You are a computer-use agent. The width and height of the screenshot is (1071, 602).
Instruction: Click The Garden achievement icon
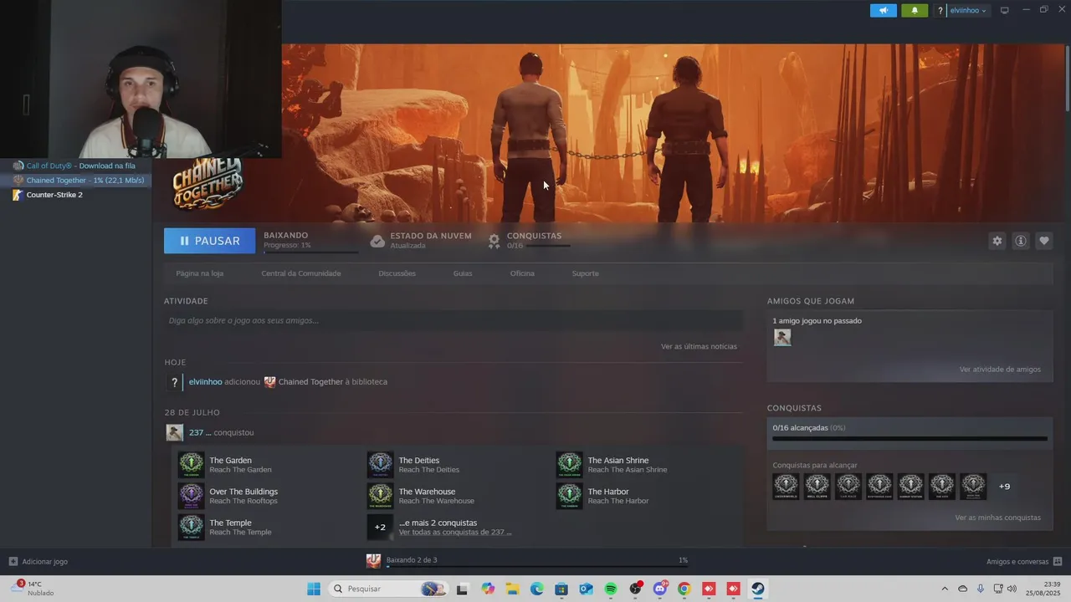191,465
